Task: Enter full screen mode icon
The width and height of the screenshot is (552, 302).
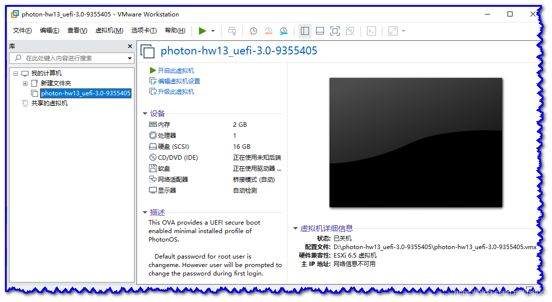Action: coord(335,31)
